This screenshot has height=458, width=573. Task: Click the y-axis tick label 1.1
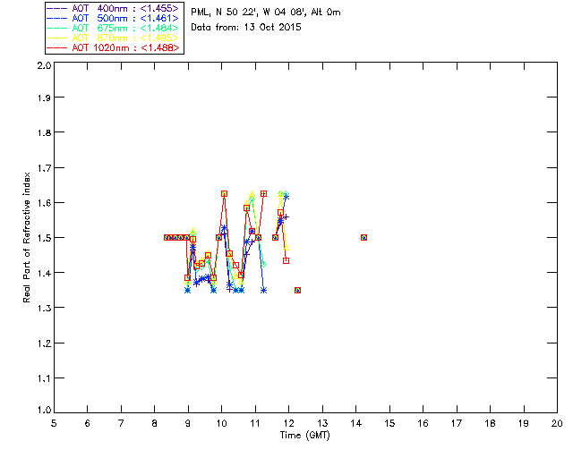(x=44, y=378)
